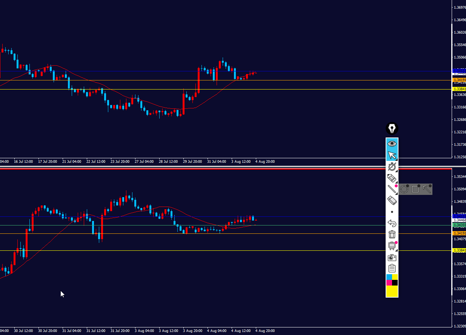Click the 21 Jul 04:00 time label
466x335 pixels.
[72, 162]
